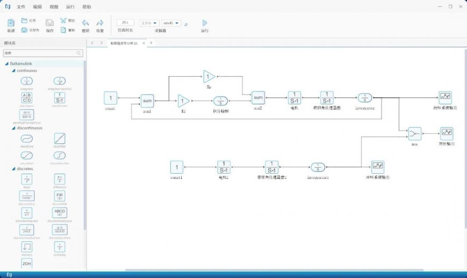Select the integrator block in module library
The width and height of the screenshot is (467, 278).
pyautogui.click(x=27, y=81)
